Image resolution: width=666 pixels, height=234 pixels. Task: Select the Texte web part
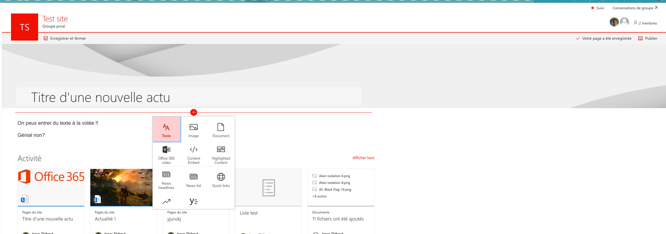click(x=167, y=129)
